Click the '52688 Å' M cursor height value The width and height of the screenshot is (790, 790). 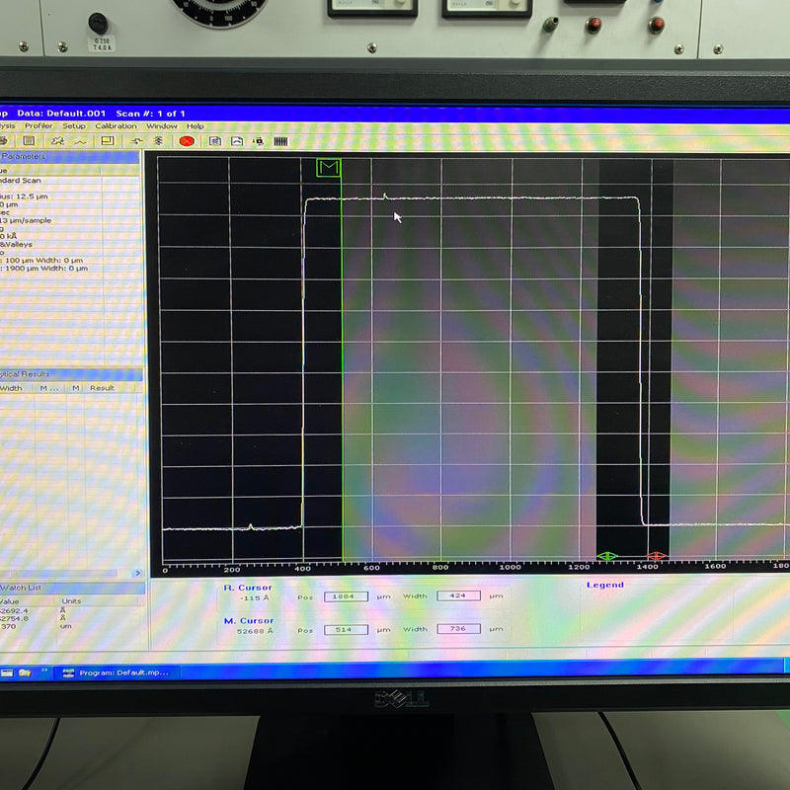(255, 631)
